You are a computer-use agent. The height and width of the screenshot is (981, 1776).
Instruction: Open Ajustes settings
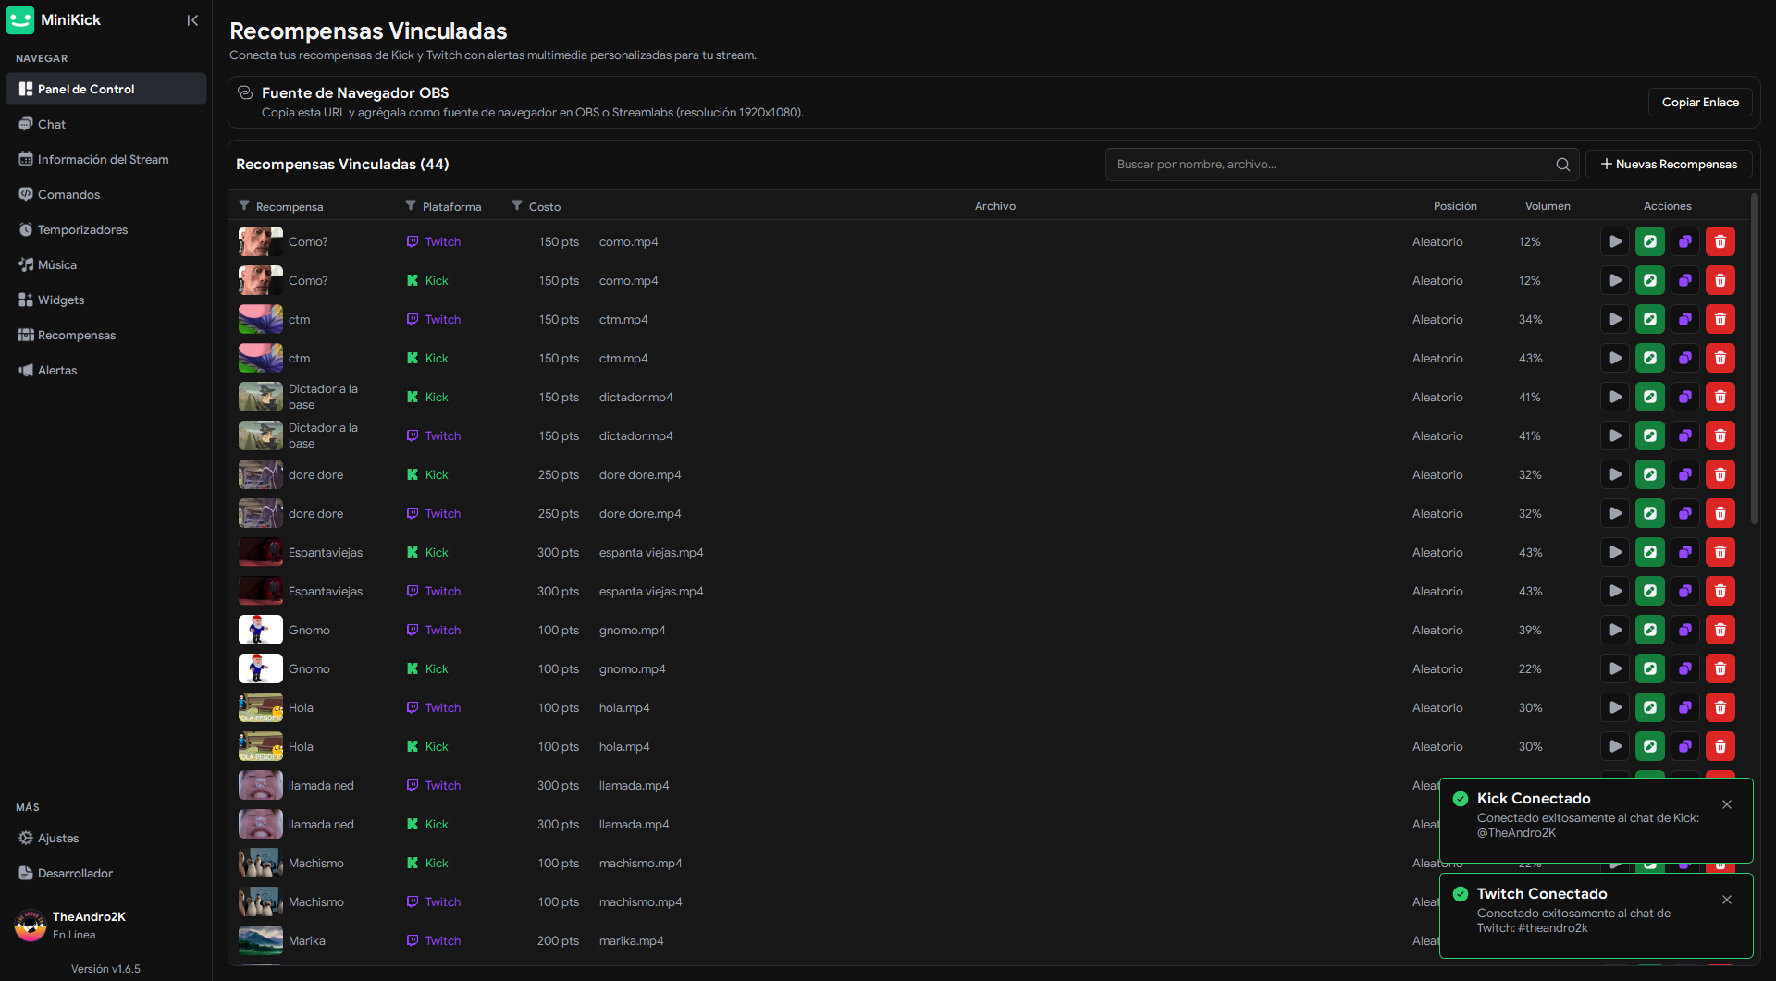106,838
